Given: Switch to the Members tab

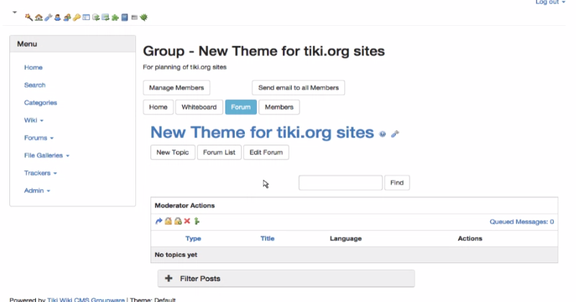Looking at the screenshot, I should [x=279, y=107].
